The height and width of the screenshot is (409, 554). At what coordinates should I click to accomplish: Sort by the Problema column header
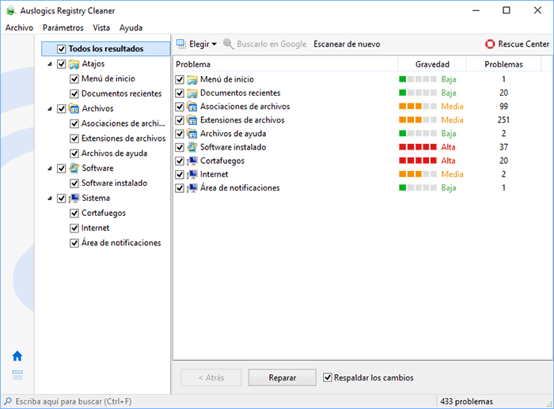click(x=286, y=64)
